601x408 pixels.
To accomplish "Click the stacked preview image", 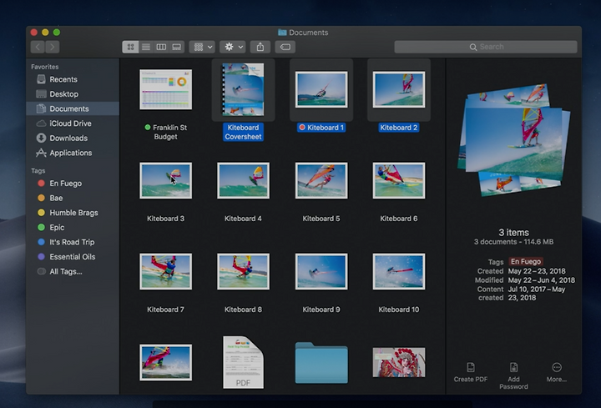I will 513,140.
